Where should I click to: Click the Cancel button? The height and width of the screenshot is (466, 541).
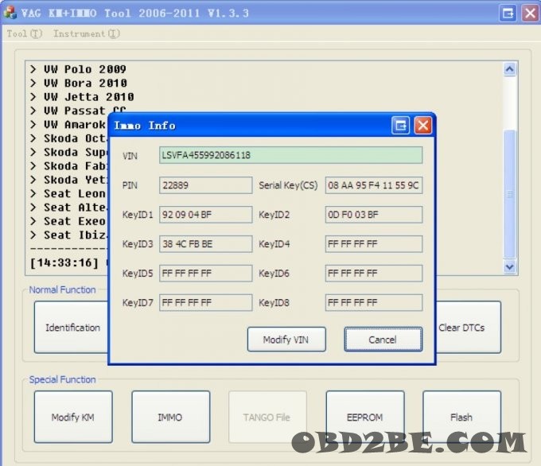383,340
